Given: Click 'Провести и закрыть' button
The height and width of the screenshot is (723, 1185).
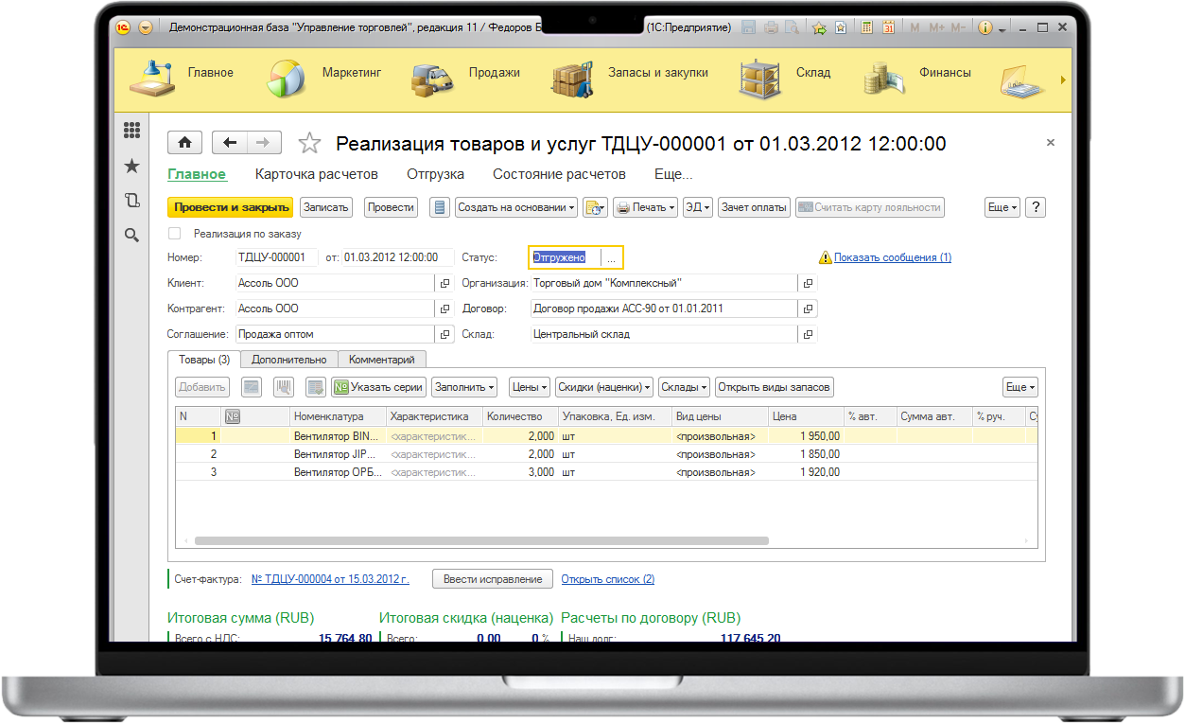Looking at the screenshot, I should [231, 207].
